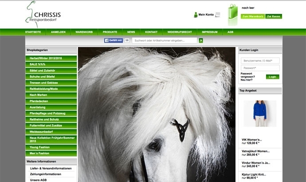The image size is (306, 182).
Task: Select the Pferdepflege und Putzzeug category
Action: pyautogui.click(x=51, y=113)
